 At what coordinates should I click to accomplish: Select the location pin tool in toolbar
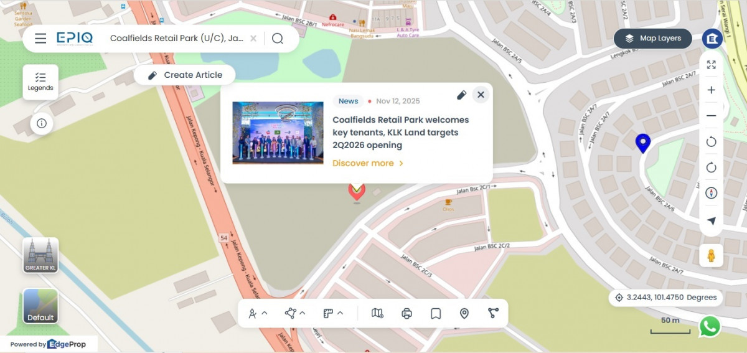(464, 313)
